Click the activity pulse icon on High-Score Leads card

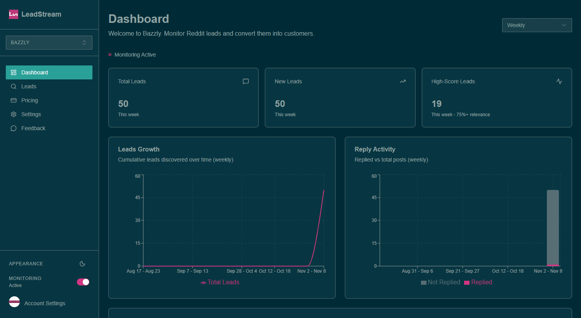coord(559,81)
